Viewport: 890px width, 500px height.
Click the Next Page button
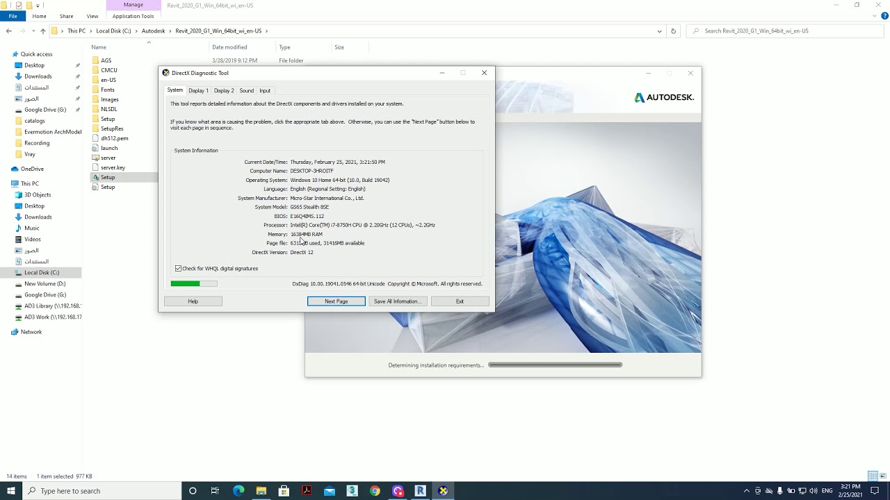pos(336,301)
